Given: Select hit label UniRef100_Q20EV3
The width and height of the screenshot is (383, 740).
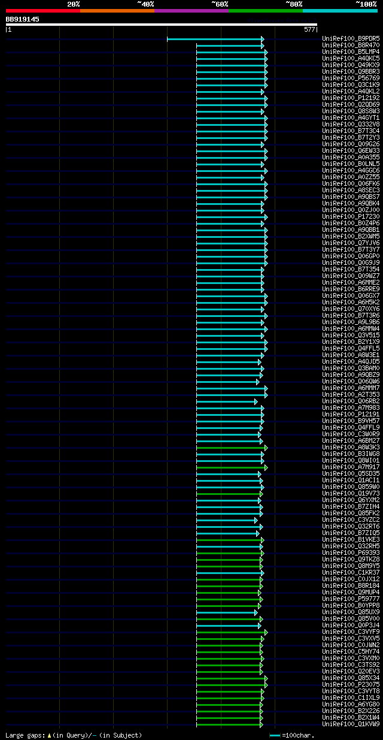Looking at the screenshot, I should coord(351,671).
